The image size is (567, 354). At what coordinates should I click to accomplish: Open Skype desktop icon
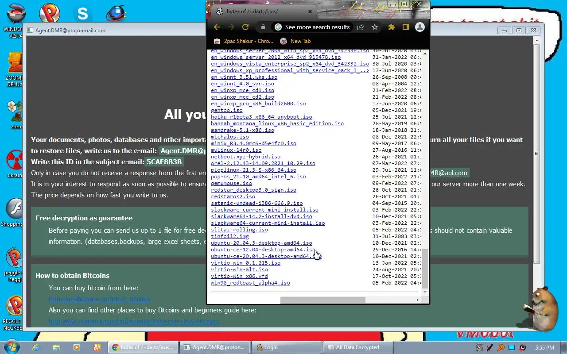tap(82, 13)
